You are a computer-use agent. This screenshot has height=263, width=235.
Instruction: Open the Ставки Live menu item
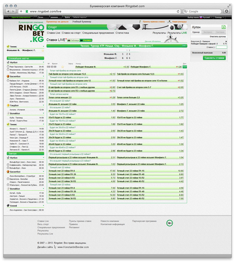point(54,33)
